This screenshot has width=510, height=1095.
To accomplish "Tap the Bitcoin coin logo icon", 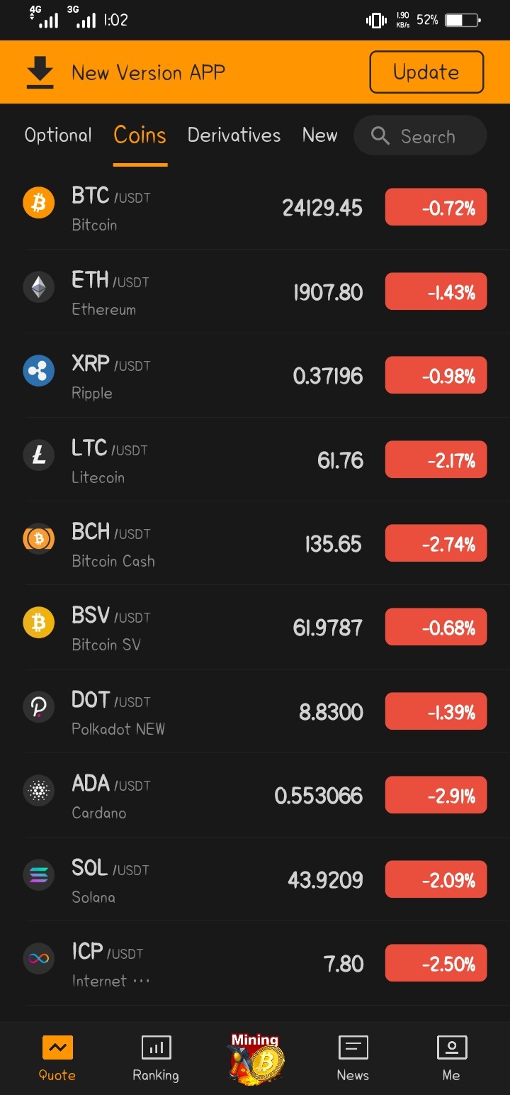I will [39, 203].
